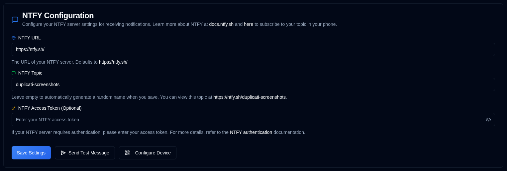
Task: Click the chat bubble icon beside NTFY Configuration
Action: click(x=15, y=20)
